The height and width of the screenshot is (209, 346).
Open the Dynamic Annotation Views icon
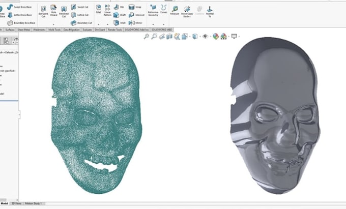177,37
